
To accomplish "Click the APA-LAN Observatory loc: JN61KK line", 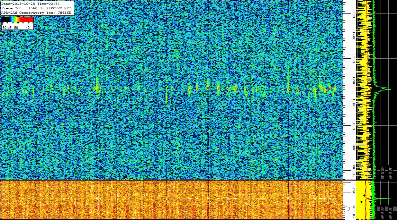I will click(x=36, y=13).
